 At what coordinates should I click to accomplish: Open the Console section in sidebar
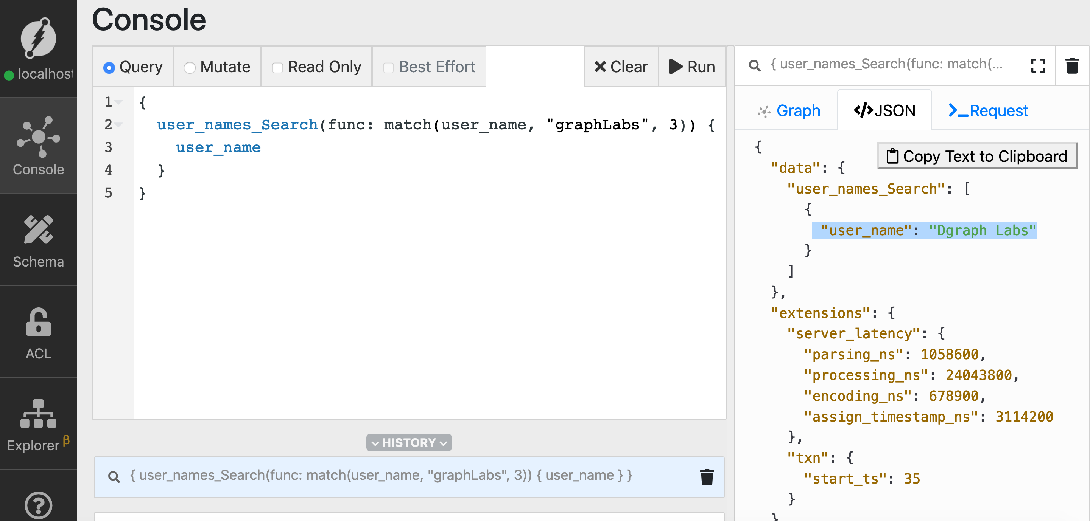(x=38, y=146)
